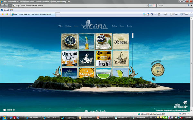This screenshot has width=193, height=120.
Task: Click the RSS feeds toolbar icon
Action: click(x=159, y=14)
